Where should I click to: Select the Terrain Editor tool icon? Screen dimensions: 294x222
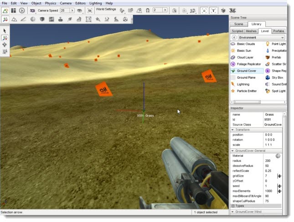14,19
